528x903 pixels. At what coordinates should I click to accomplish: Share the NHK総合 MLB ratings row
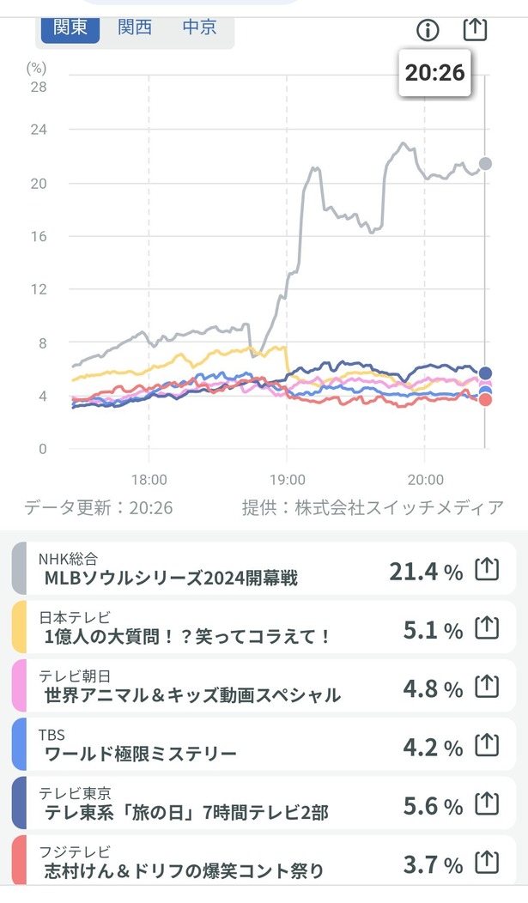(x=487, y=570)
